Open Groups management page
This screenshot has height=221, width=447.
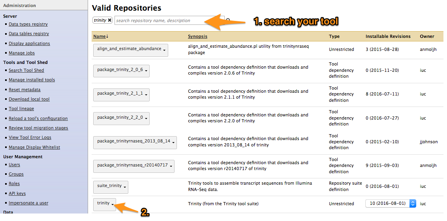click(x=16, y=174)
